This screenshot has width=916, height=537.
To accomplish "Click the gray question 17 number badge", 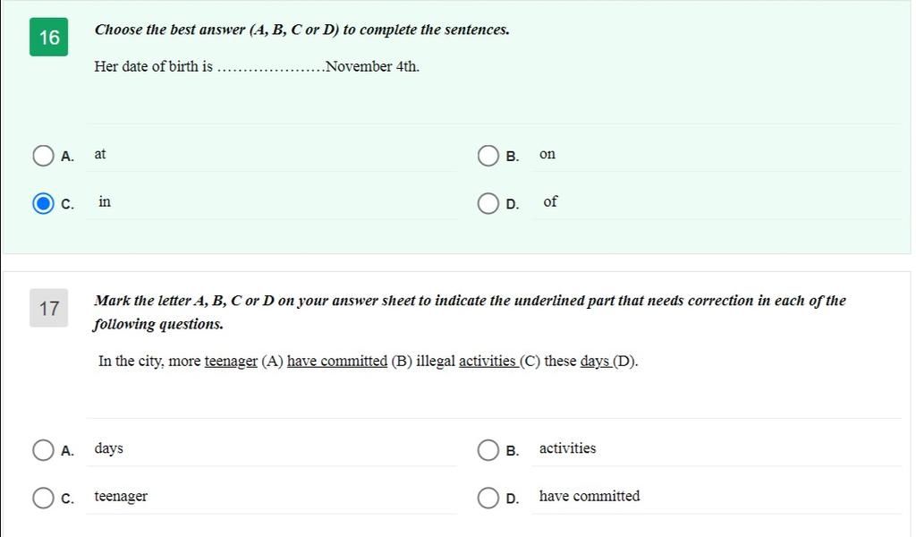I will [49, 308].
